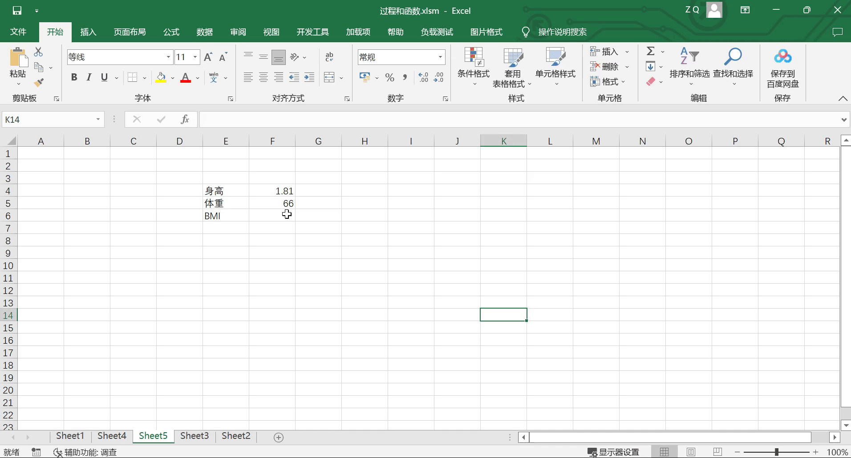
Task: Toggle Wrap Text
Action: (329, 57)
